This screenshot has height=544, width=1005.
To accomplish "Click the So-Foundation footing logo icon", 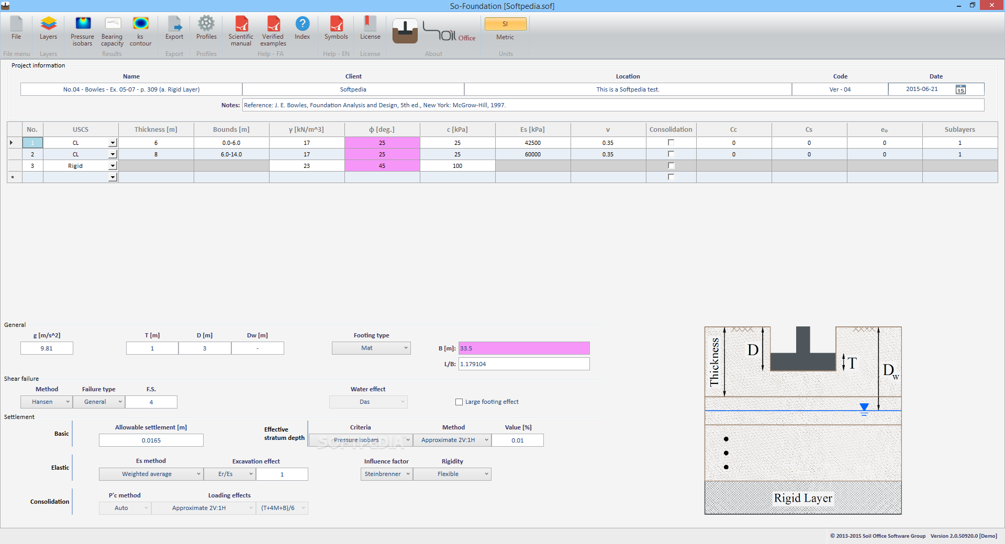I will (405, 31).
